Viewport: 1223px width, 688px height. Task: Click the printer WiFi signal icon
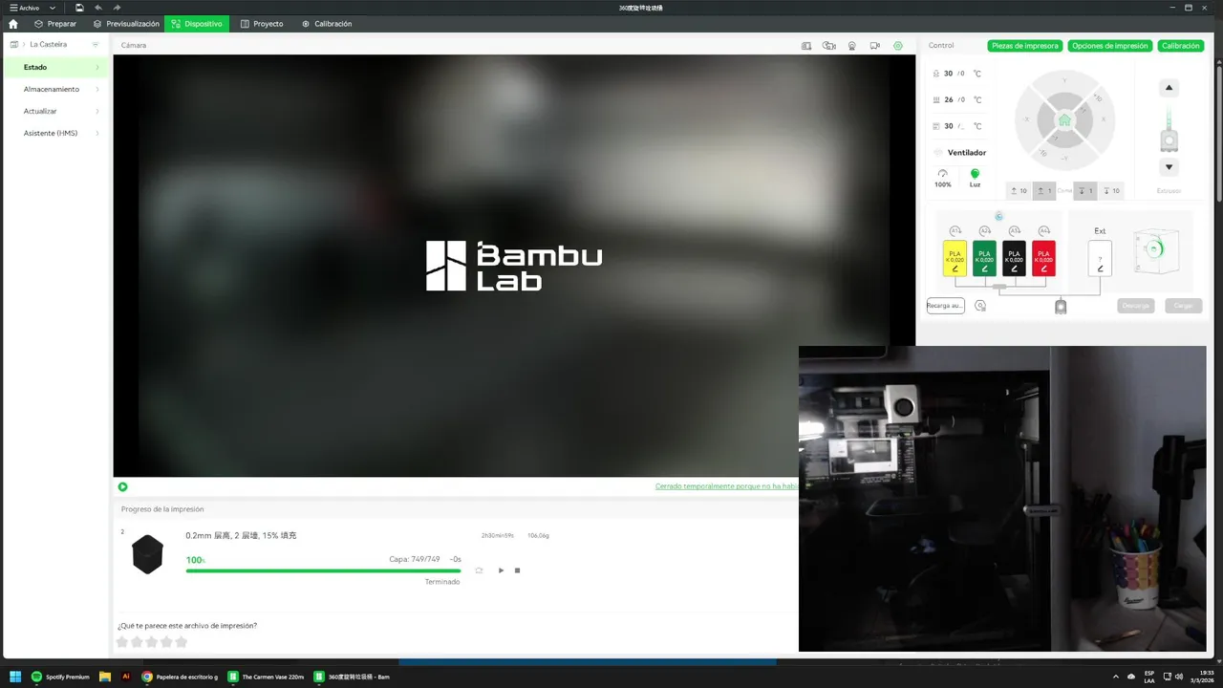point(96,44)
